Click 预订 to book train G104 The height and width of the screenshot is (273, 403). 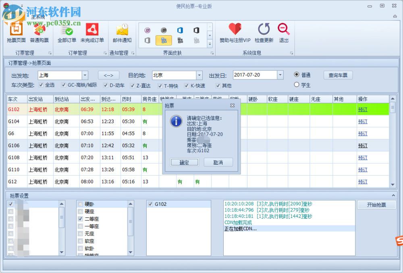362,122
